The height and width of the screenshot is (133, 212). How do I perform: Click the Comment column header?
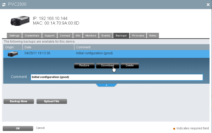(x=142, y=47)
